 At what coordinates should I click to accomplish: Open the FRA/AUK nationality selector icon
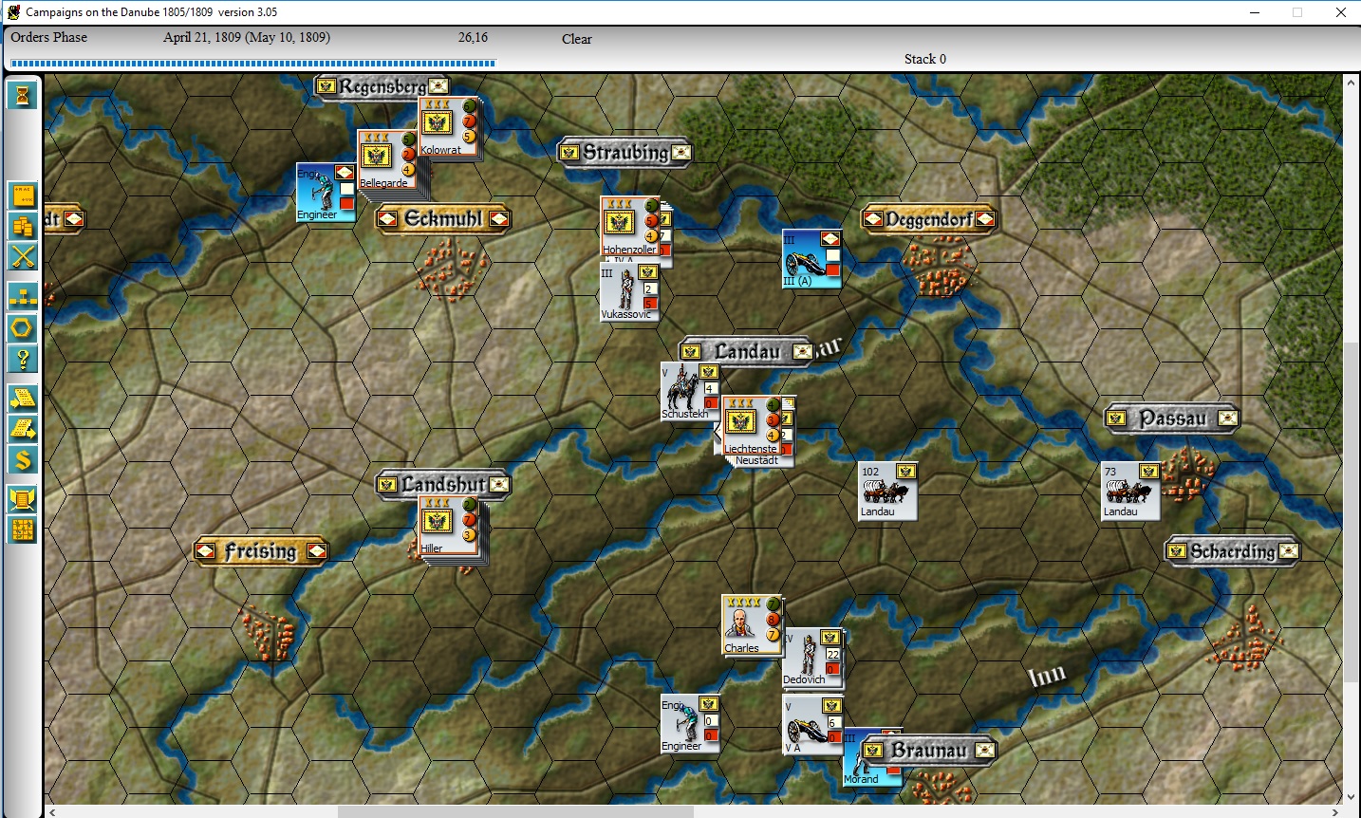click(x=23, y=195)
